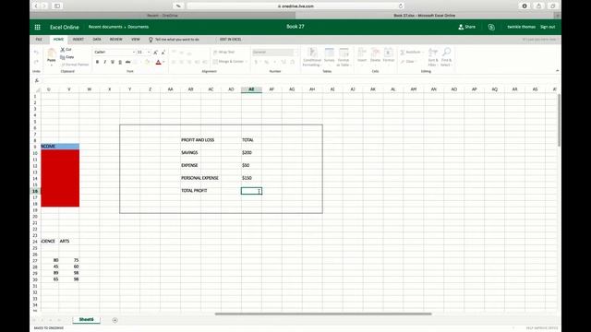Switch to the INSERT tab
Image resolution: width=591 pixels, height=332 pixels.
coord(78,40)
